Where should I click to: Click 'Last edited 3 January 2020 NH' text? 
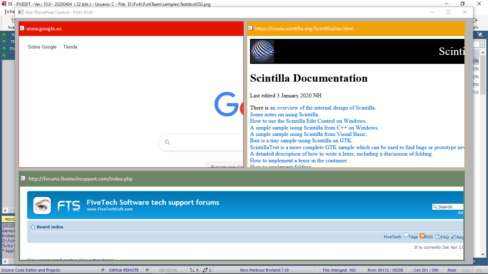click(286, 96)
